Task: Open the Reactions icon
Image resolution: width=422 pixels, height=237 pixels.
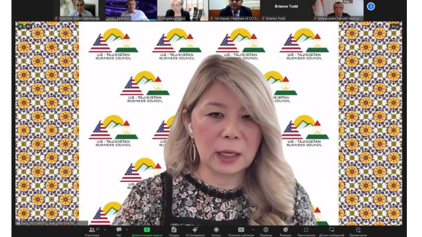Action: tap(286, 230)
